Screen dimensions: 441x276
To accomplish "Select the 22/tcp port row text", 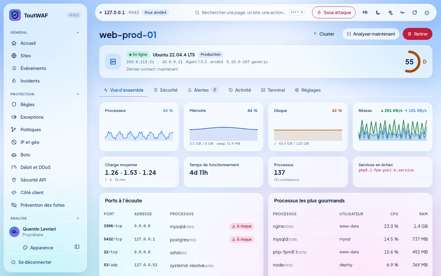I will point(111,252).
